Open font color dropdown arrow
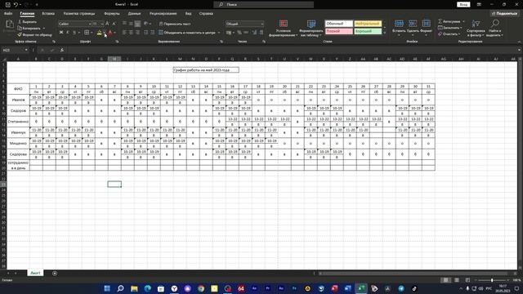523x294 pixels. point(114,33)
